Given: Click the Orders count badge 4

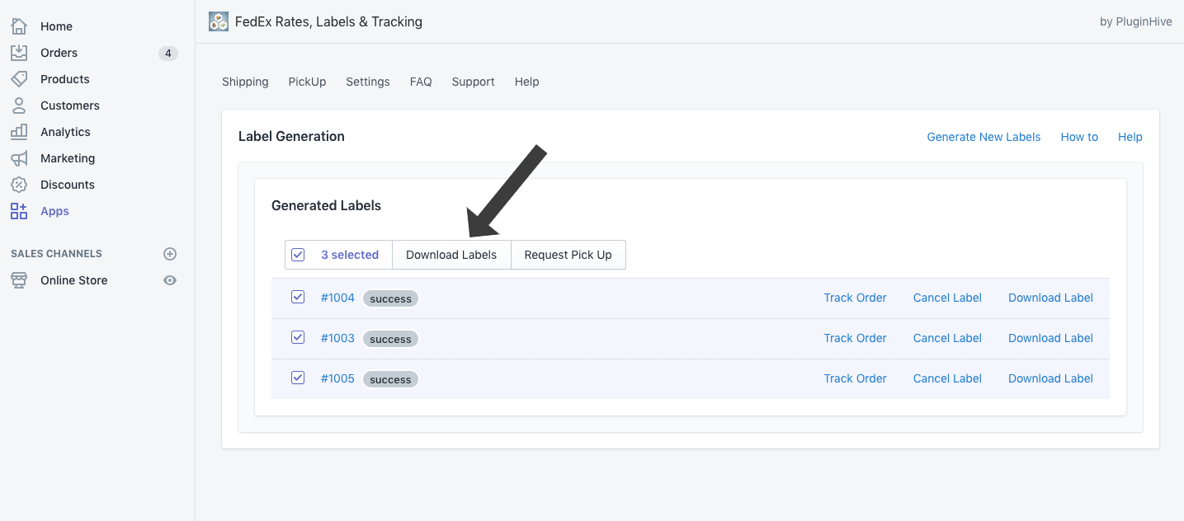Looking at the screenshot, I should (x=168, y=54).
